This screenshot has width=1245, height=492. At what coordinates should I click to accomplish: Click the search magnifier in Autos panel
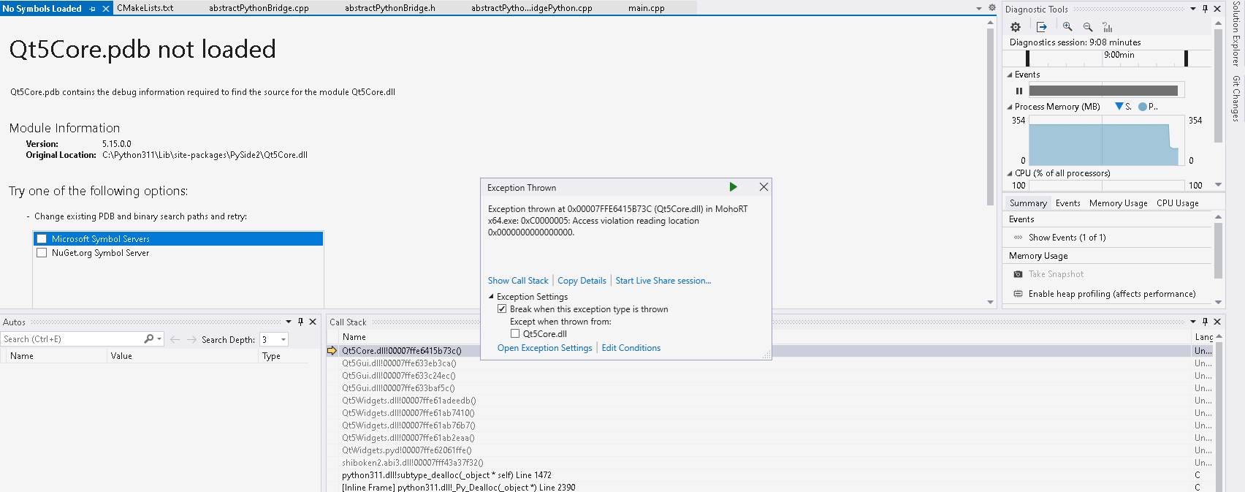148,339
